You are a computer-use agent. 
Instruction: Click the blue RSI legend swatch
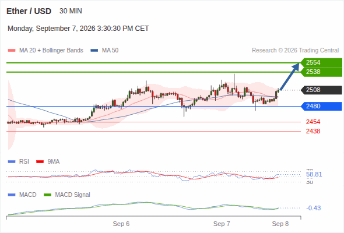click(12, 162)
